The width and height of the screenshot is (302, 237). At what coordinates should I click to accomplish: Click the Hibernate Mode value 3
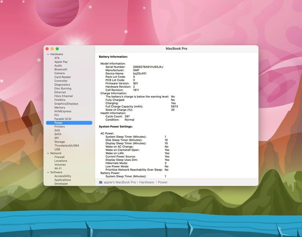click(x=165, y=163)
